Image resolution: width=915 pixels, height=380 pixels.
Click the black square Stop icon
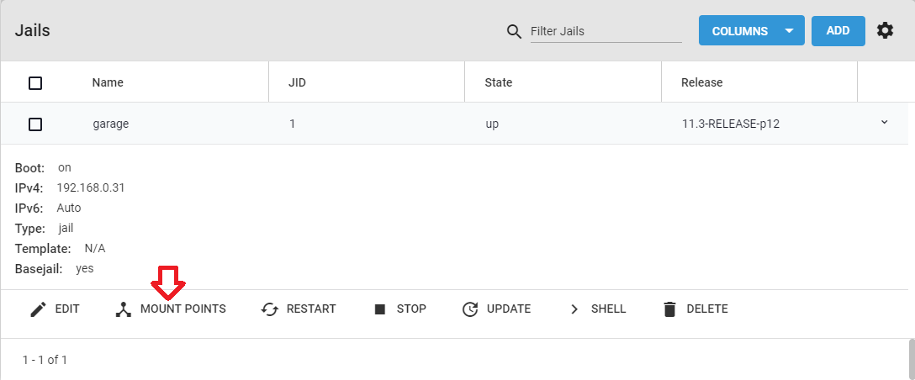tap(380, 309)
